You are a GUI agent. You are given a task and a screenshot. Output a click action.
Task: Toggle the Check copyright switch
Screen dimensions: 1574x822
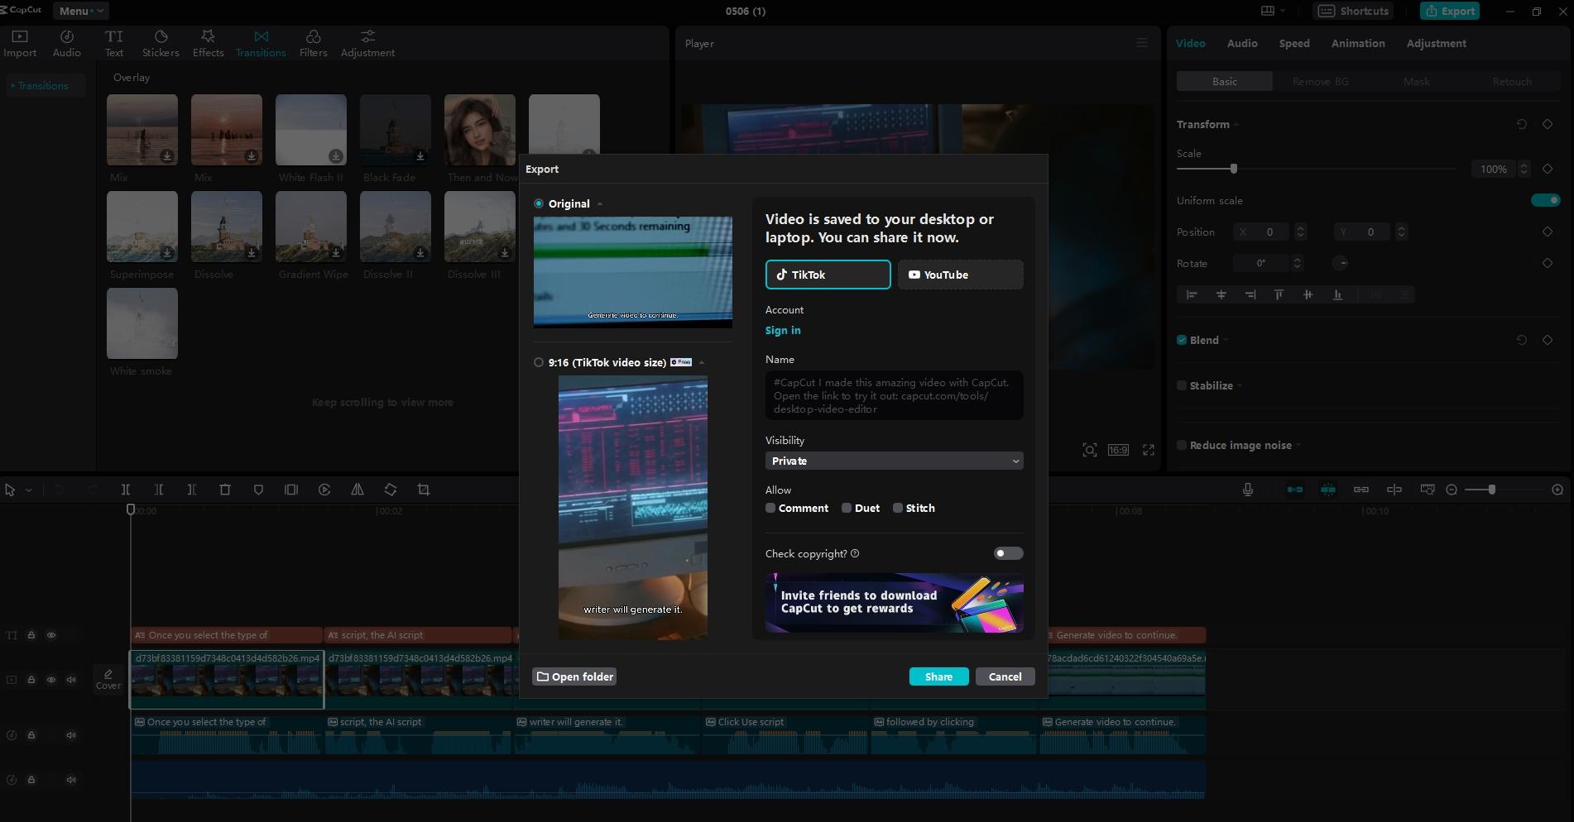click(x=1008, y=553)
